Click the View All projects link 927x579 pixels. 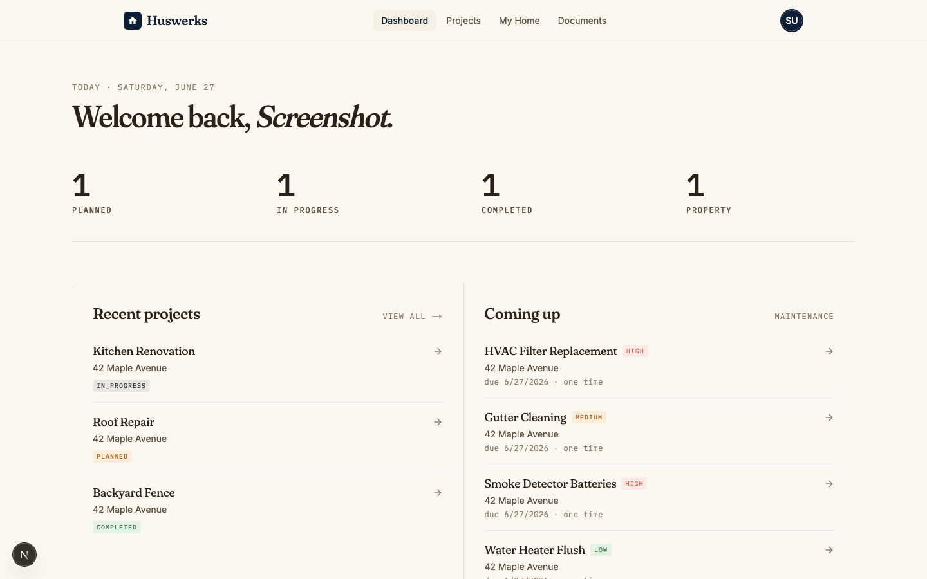click(x=412, y=317)
